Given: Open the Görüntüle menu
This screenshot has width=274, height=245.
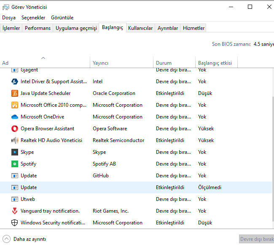Looking at the screenshot, I should click(62, 18).
